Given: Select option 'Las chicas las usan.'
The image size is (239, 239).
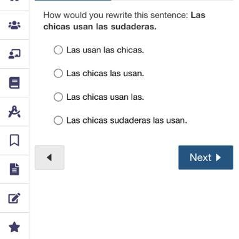Looking at the screenshot, I should click(x=58, y=74).
